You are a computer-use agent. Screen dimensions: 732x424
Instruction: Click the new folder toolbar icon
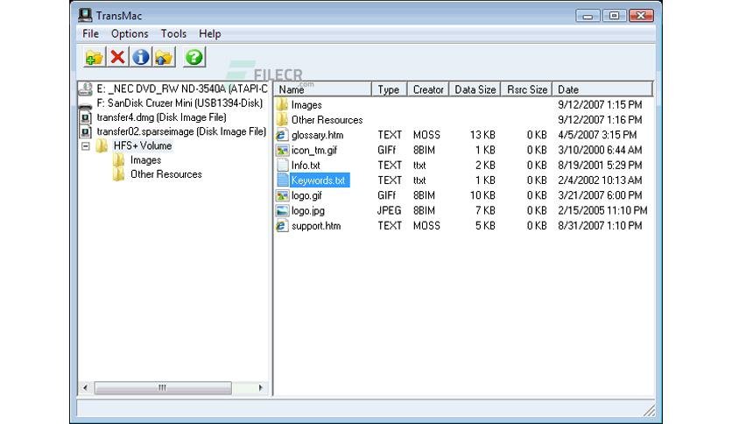pos(95,58)
